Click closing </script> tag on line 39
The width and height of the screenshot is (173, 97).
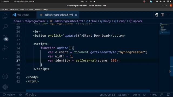(x=41, y=69)
